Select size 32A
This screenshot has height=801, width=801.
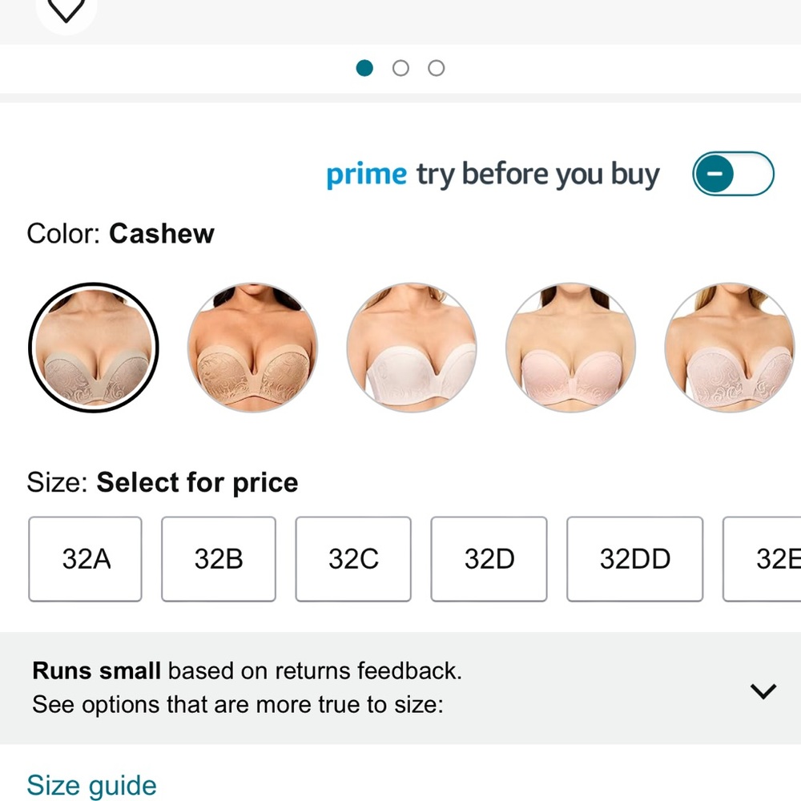86,559
